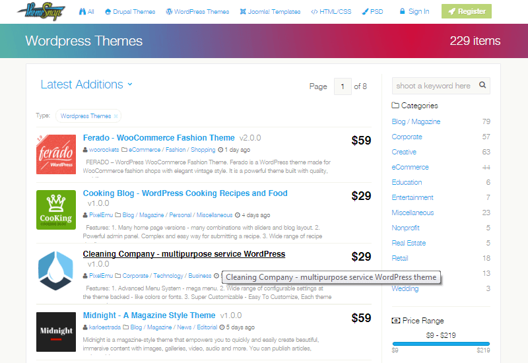Filter by Blog / Magazine category
This screenshot has width=528, height=363.
point(416,121)
